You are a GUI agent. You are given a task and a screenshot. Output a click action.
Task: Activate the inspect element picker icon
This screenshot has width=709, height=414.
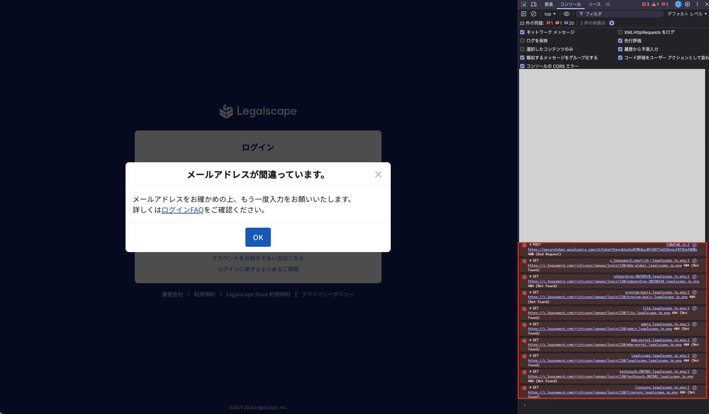[524, 4]
